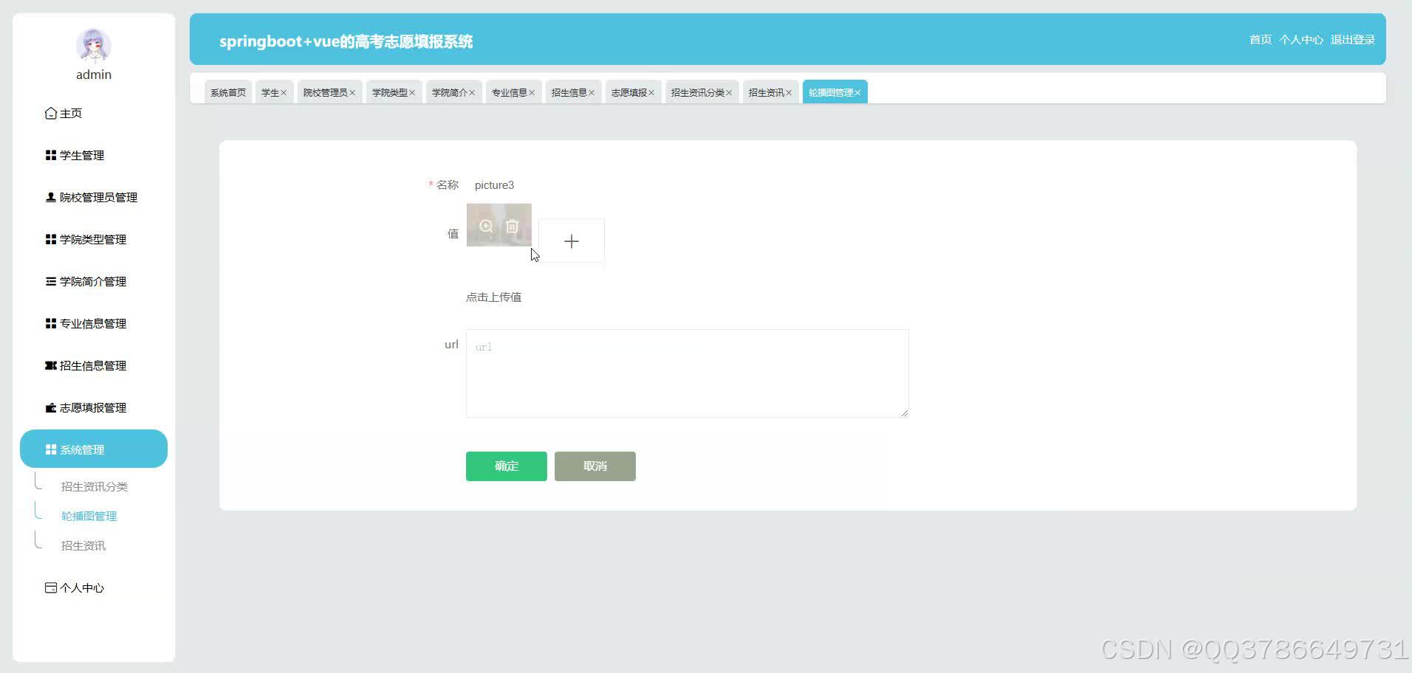Select 招生资讯 submenu item
Image resolution: width=1412 pixels, height=673 pixels.
(83, 545)
